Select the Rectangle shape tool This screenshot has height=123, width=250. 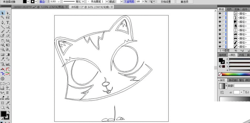(8, 27)
